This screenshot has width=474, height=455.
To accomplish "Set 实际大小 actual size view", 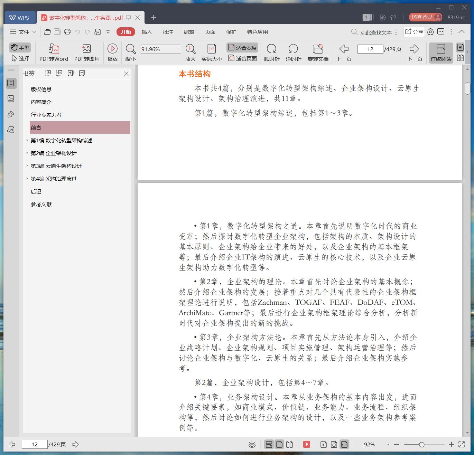I will pyautogui.click(x=212, y=53).
